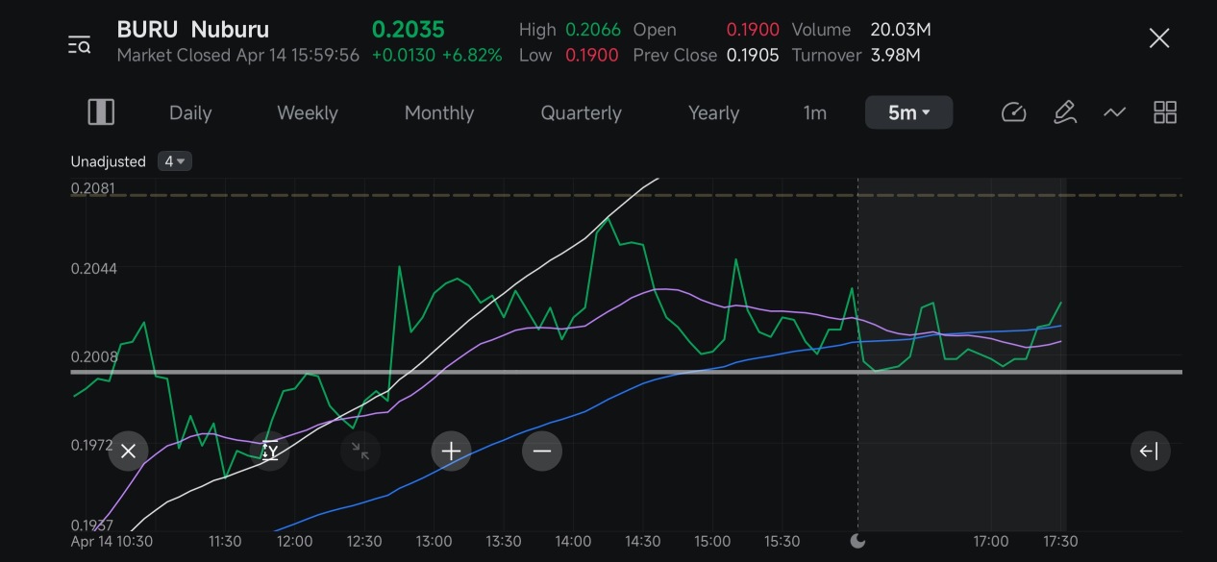Select the pencil drawing tool

click(x=1064, y=112)
